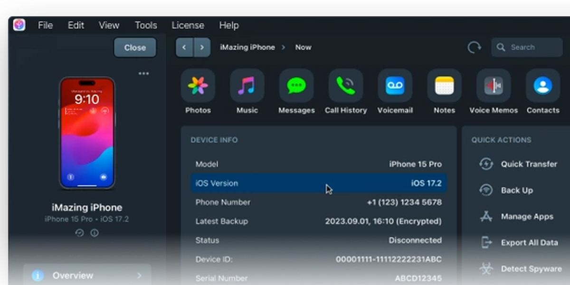Start a Quick Transfer
This screenshot has width=570, height=285.
(x=518, y=164)
